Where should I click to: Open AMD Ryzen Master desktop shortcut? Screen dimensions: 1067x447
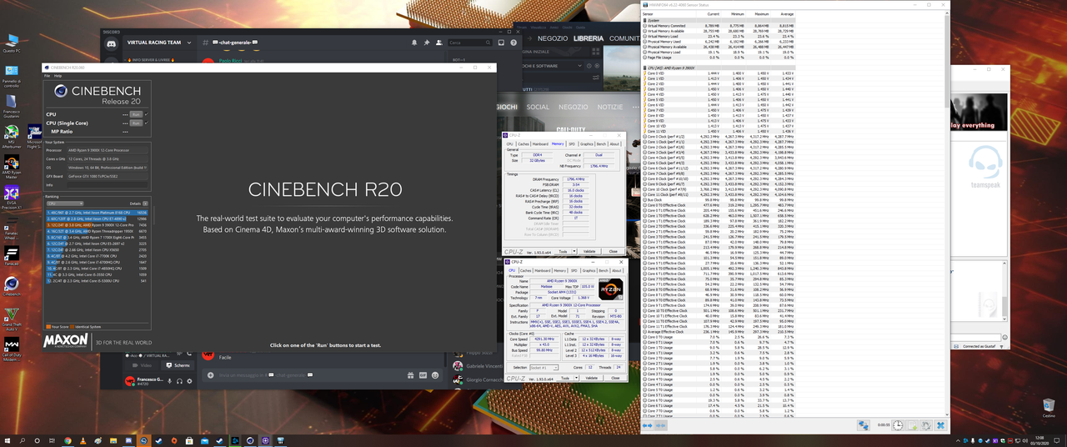point(12,168)
